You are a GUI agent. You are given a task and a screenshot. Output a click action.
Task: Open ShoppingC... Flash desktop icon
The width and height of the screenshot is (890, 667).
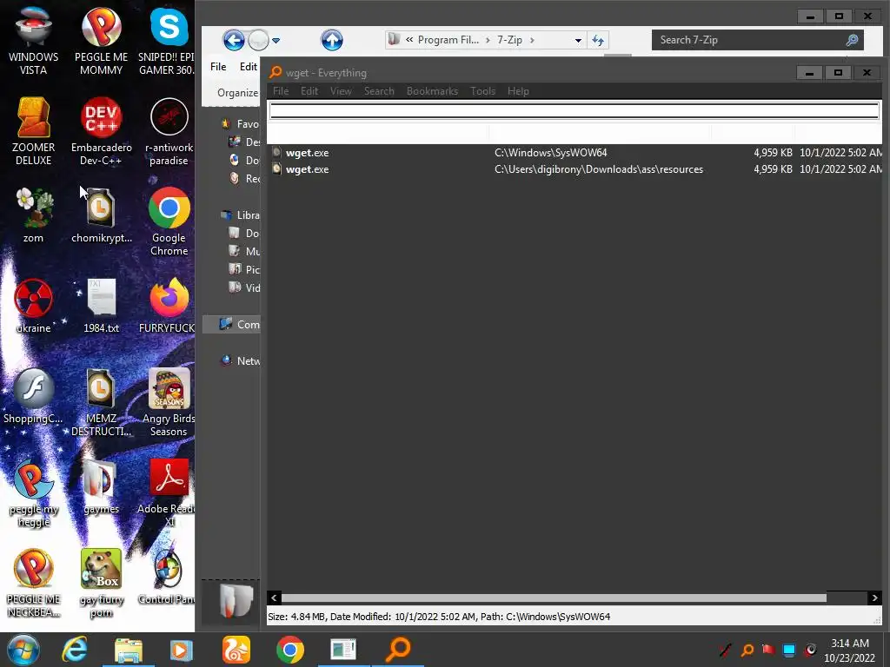33,396
